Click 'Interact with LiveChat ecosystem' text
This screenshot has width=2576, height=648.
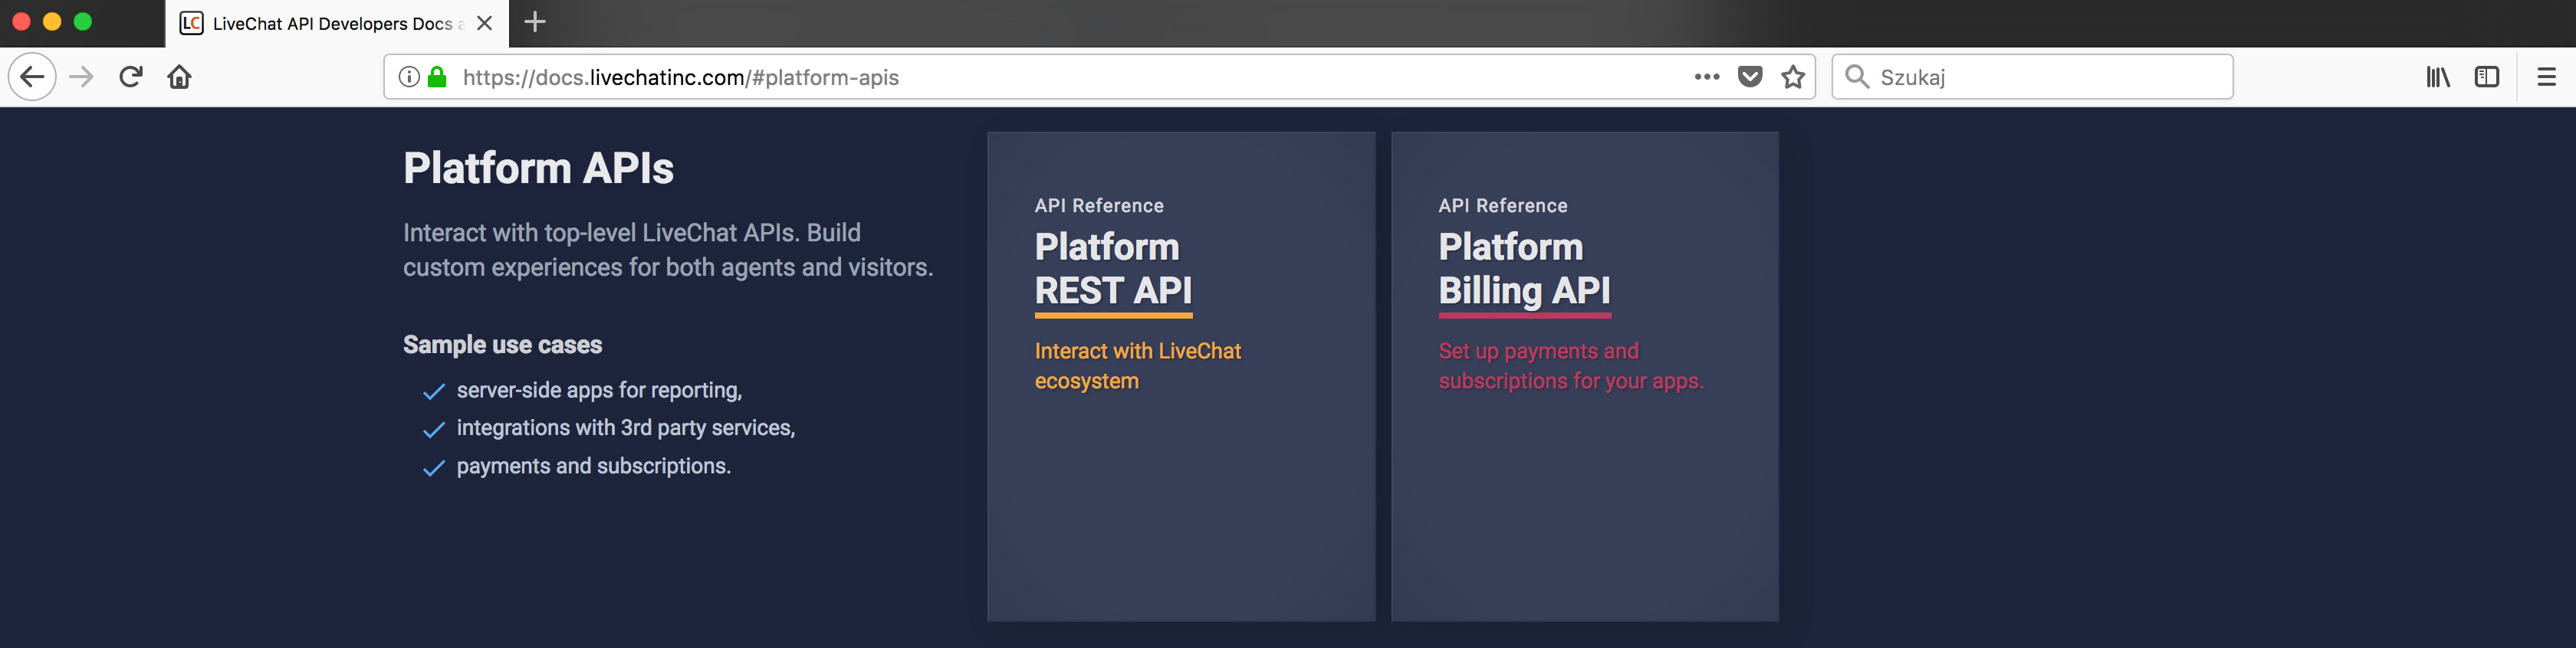[1138, 366]
